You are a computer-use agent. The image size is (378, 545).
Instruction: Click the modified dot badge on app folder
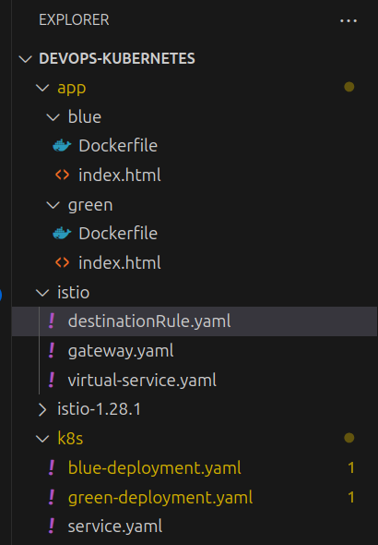tap(349, 87)
